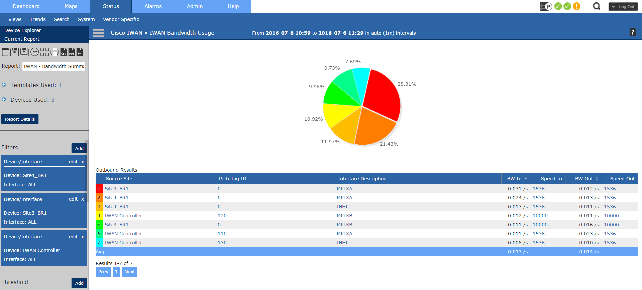Open the magnifying glass search icon
The height and width of the screenshot is (290, 642).
(597, 6)
